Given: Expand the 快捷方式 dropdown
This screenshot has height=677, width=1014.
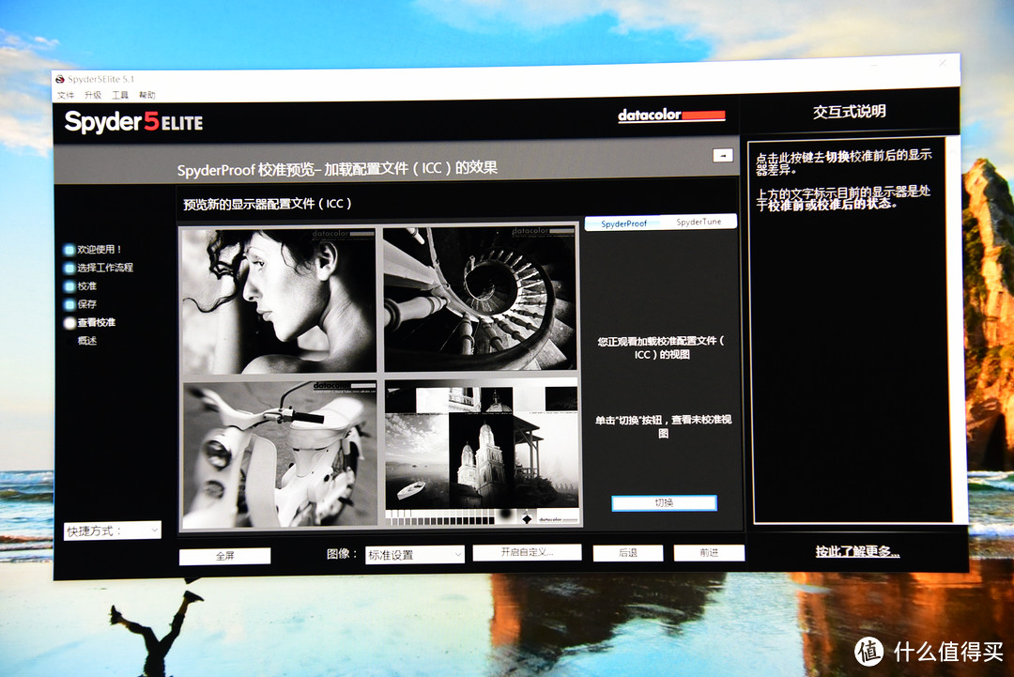Looking at the screenshot, I should tap(112, 531).
